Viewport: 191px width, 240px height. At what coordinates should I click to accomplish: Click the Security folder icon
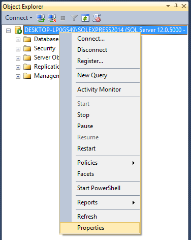click(x=27, y=48)
